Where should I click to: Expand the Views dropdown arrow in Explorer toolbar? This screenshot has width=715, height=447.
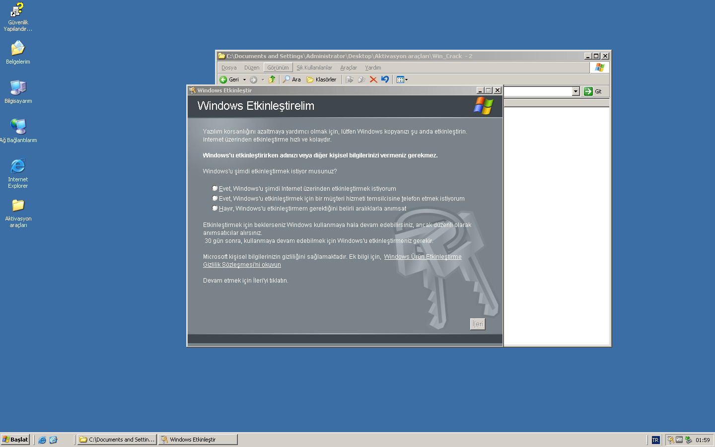(407, 79)
